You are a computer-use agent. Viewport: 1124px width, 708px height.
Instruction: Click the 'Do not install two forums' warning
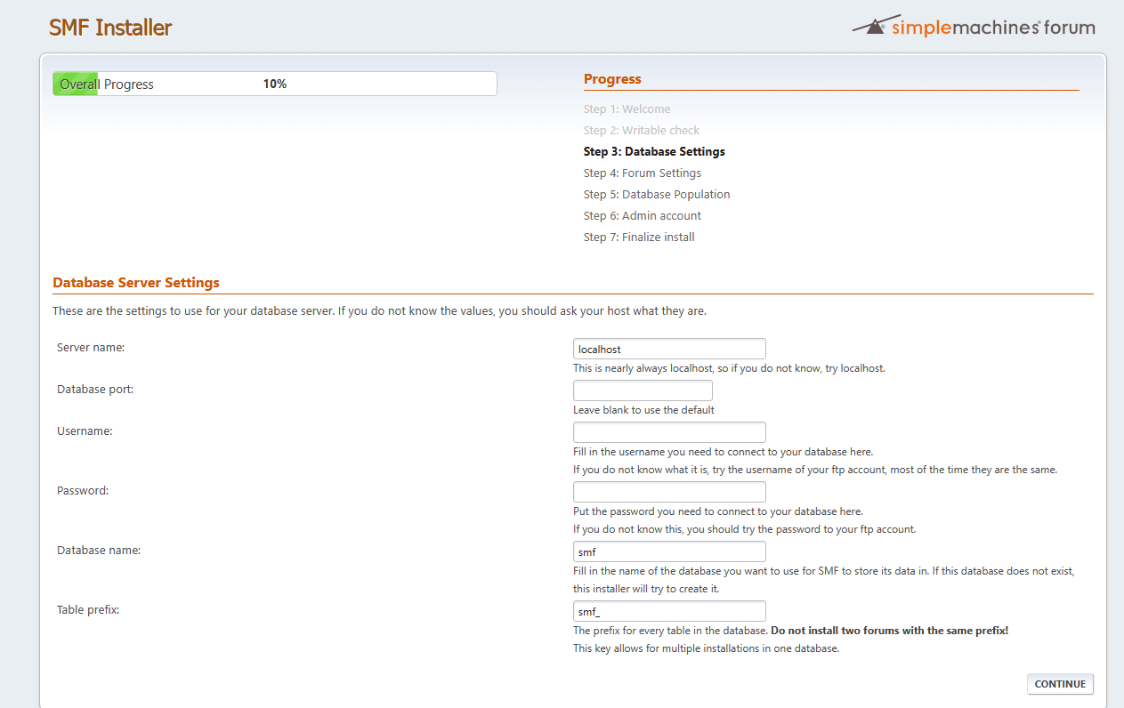(x=889, y=631)
